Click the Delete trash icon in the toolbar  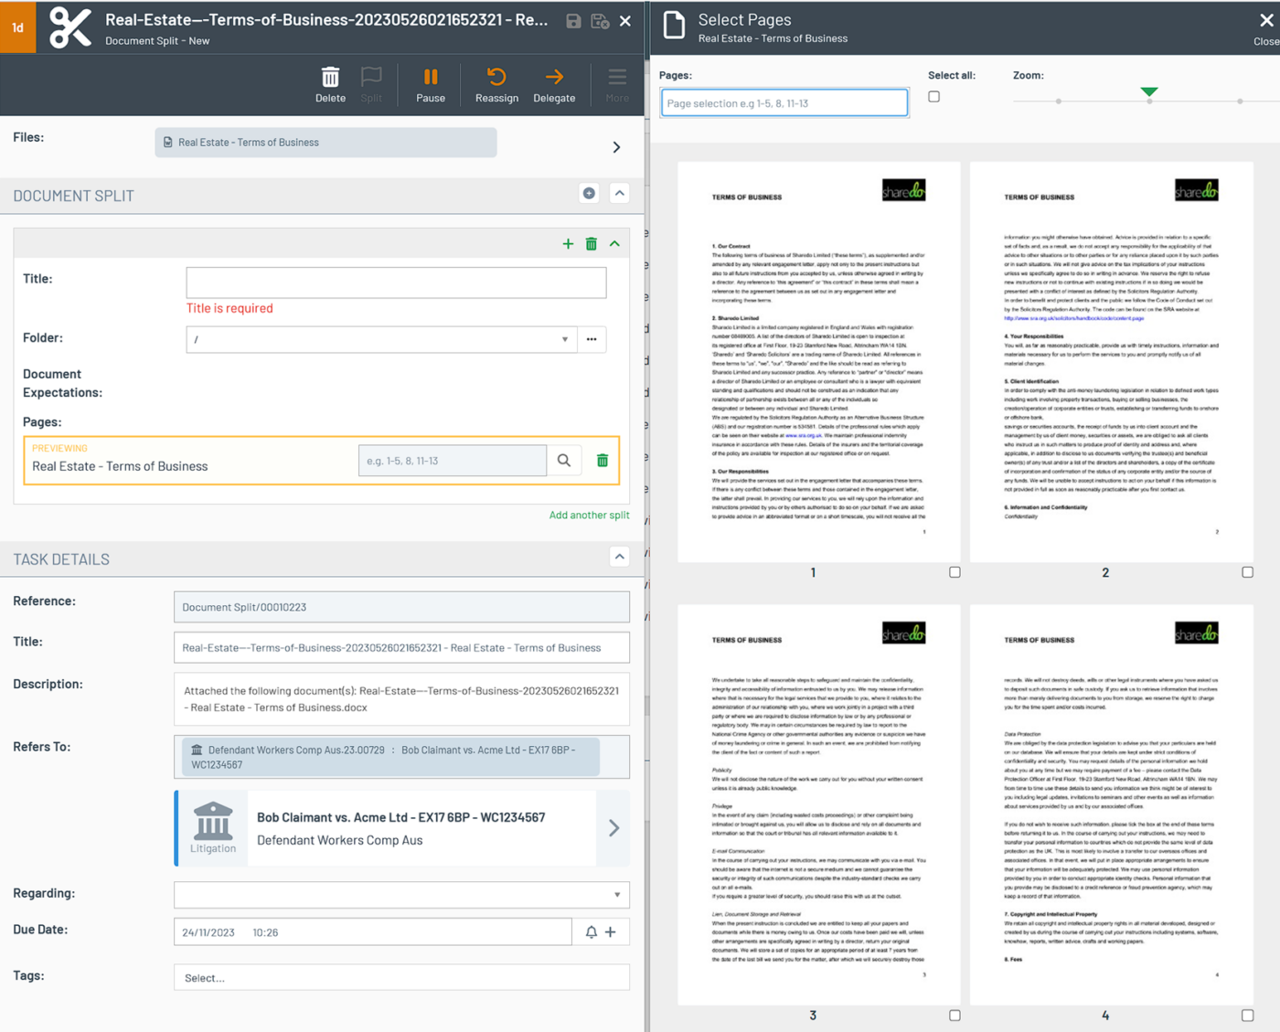click(330, 78)
